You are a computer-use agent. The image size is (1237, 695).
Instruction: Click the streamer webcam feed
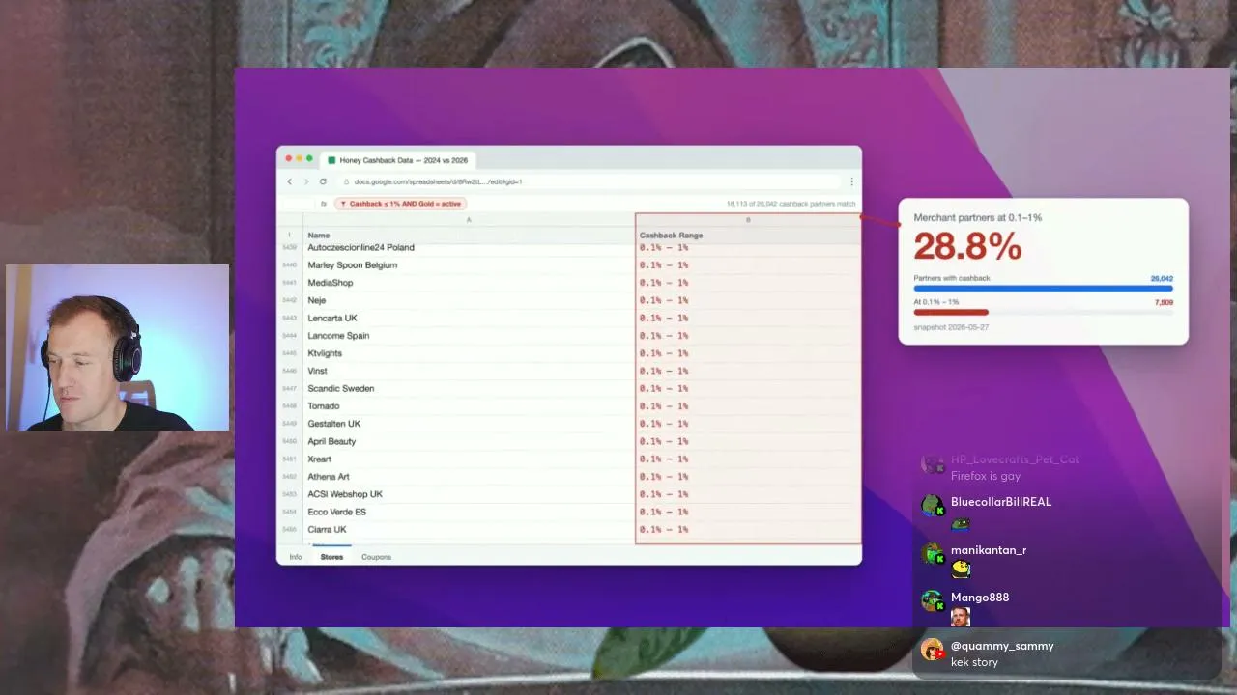pos(118,347)
